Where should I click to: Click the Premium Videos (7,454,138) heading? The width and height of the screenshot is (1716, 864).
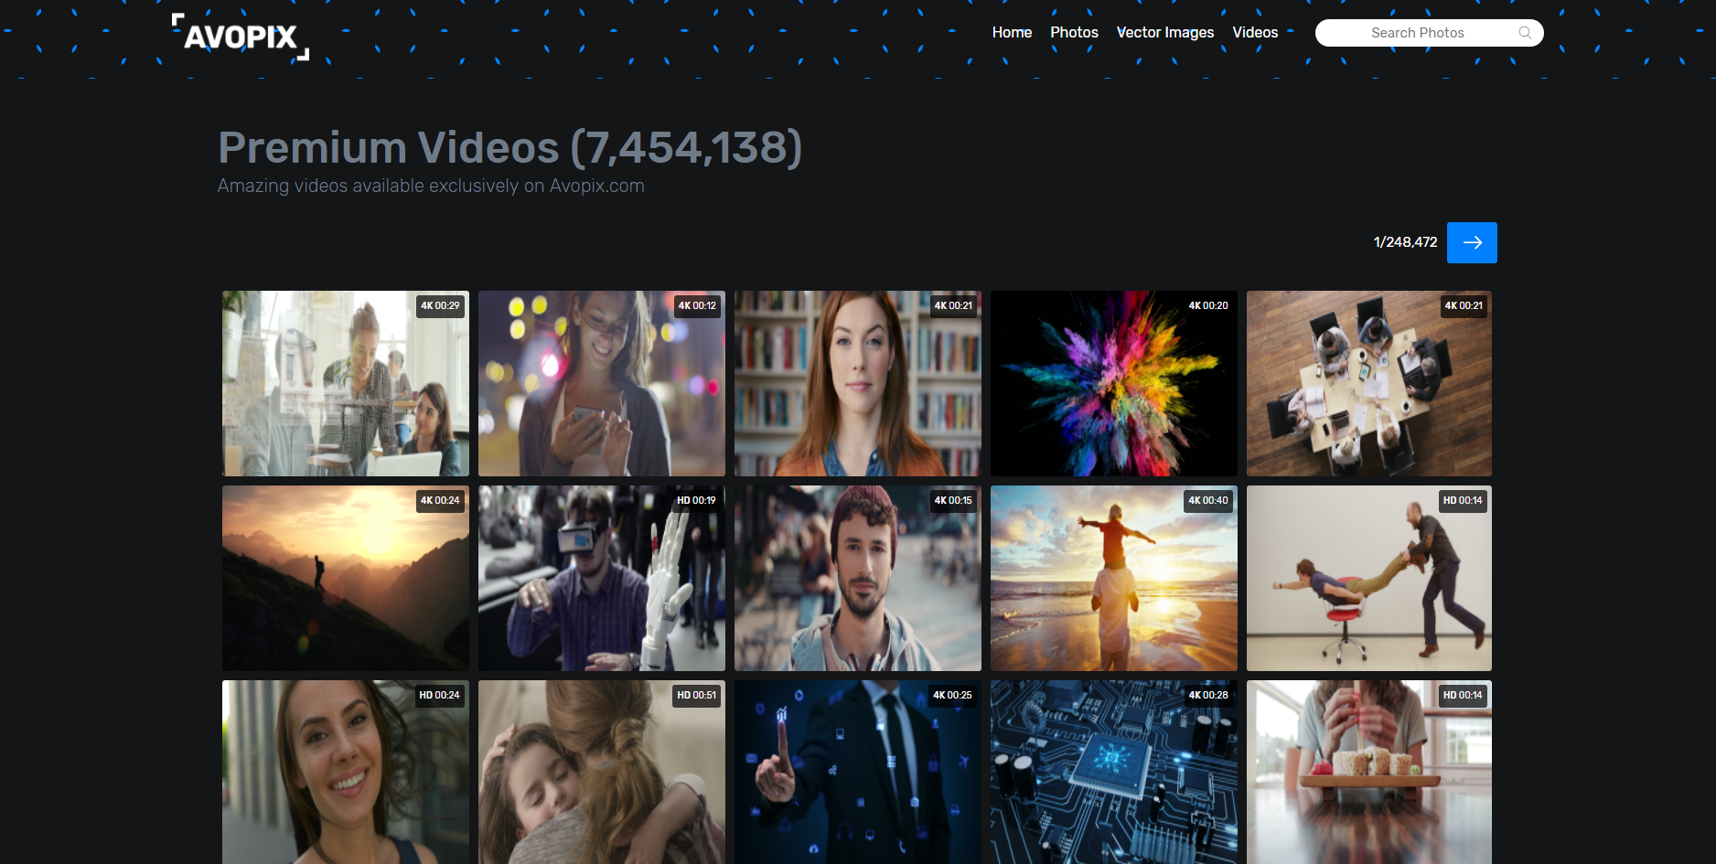510,147
